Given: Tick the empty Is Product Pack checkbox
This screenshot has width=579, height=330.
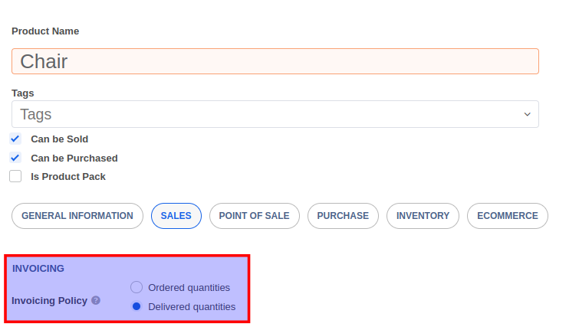Looking at the screenshot, I should click(x=15, y=176).
